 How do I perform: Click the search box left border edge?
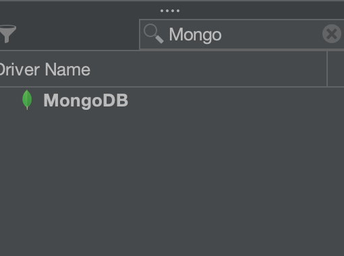(140, 34)
